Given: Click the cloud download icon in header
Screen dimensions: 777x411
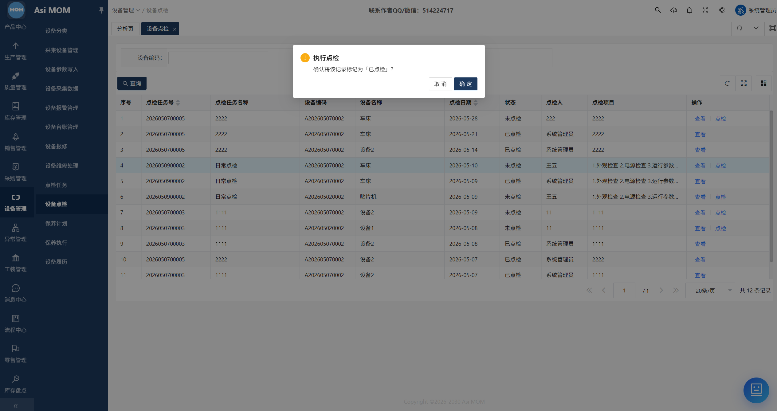Looking at the screenshot, I should tap(673, 10).
